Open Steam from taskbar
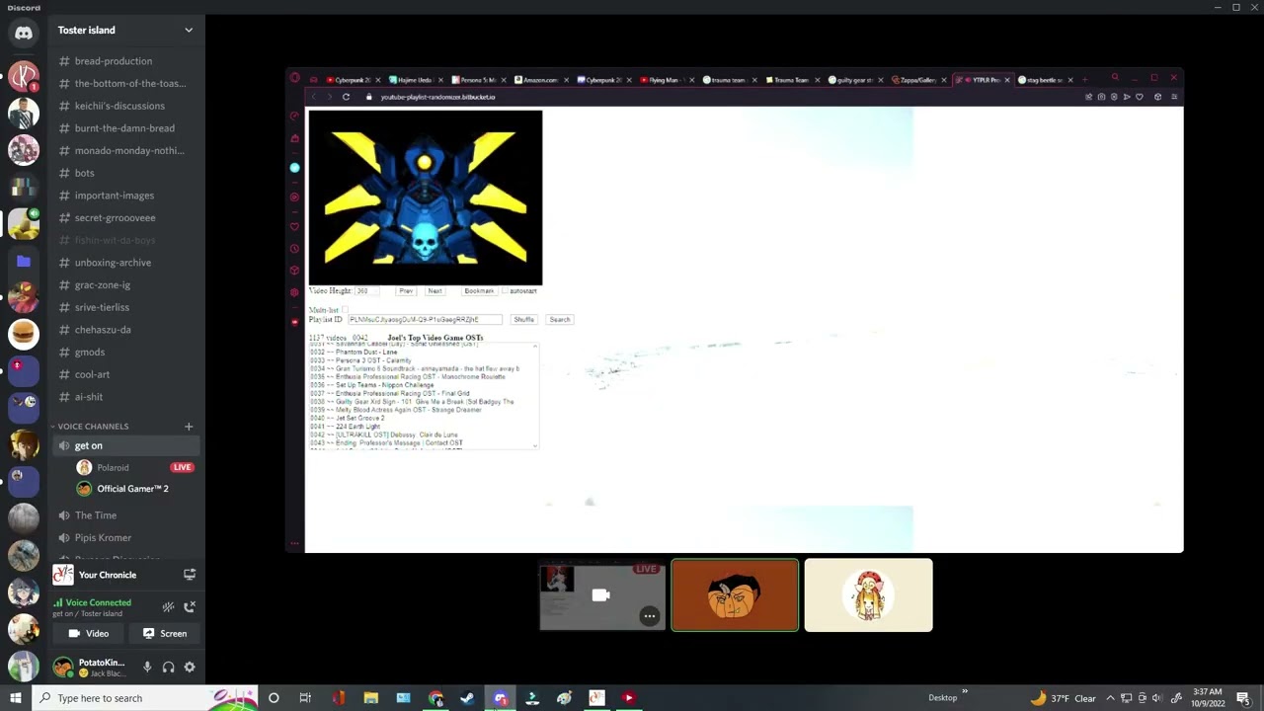This screenshot has height=711, width=1264. (x=468, y=698)
